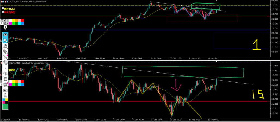This screenshot has width=280, height=122.
Task: Click the current green color block
Action: 5,106
